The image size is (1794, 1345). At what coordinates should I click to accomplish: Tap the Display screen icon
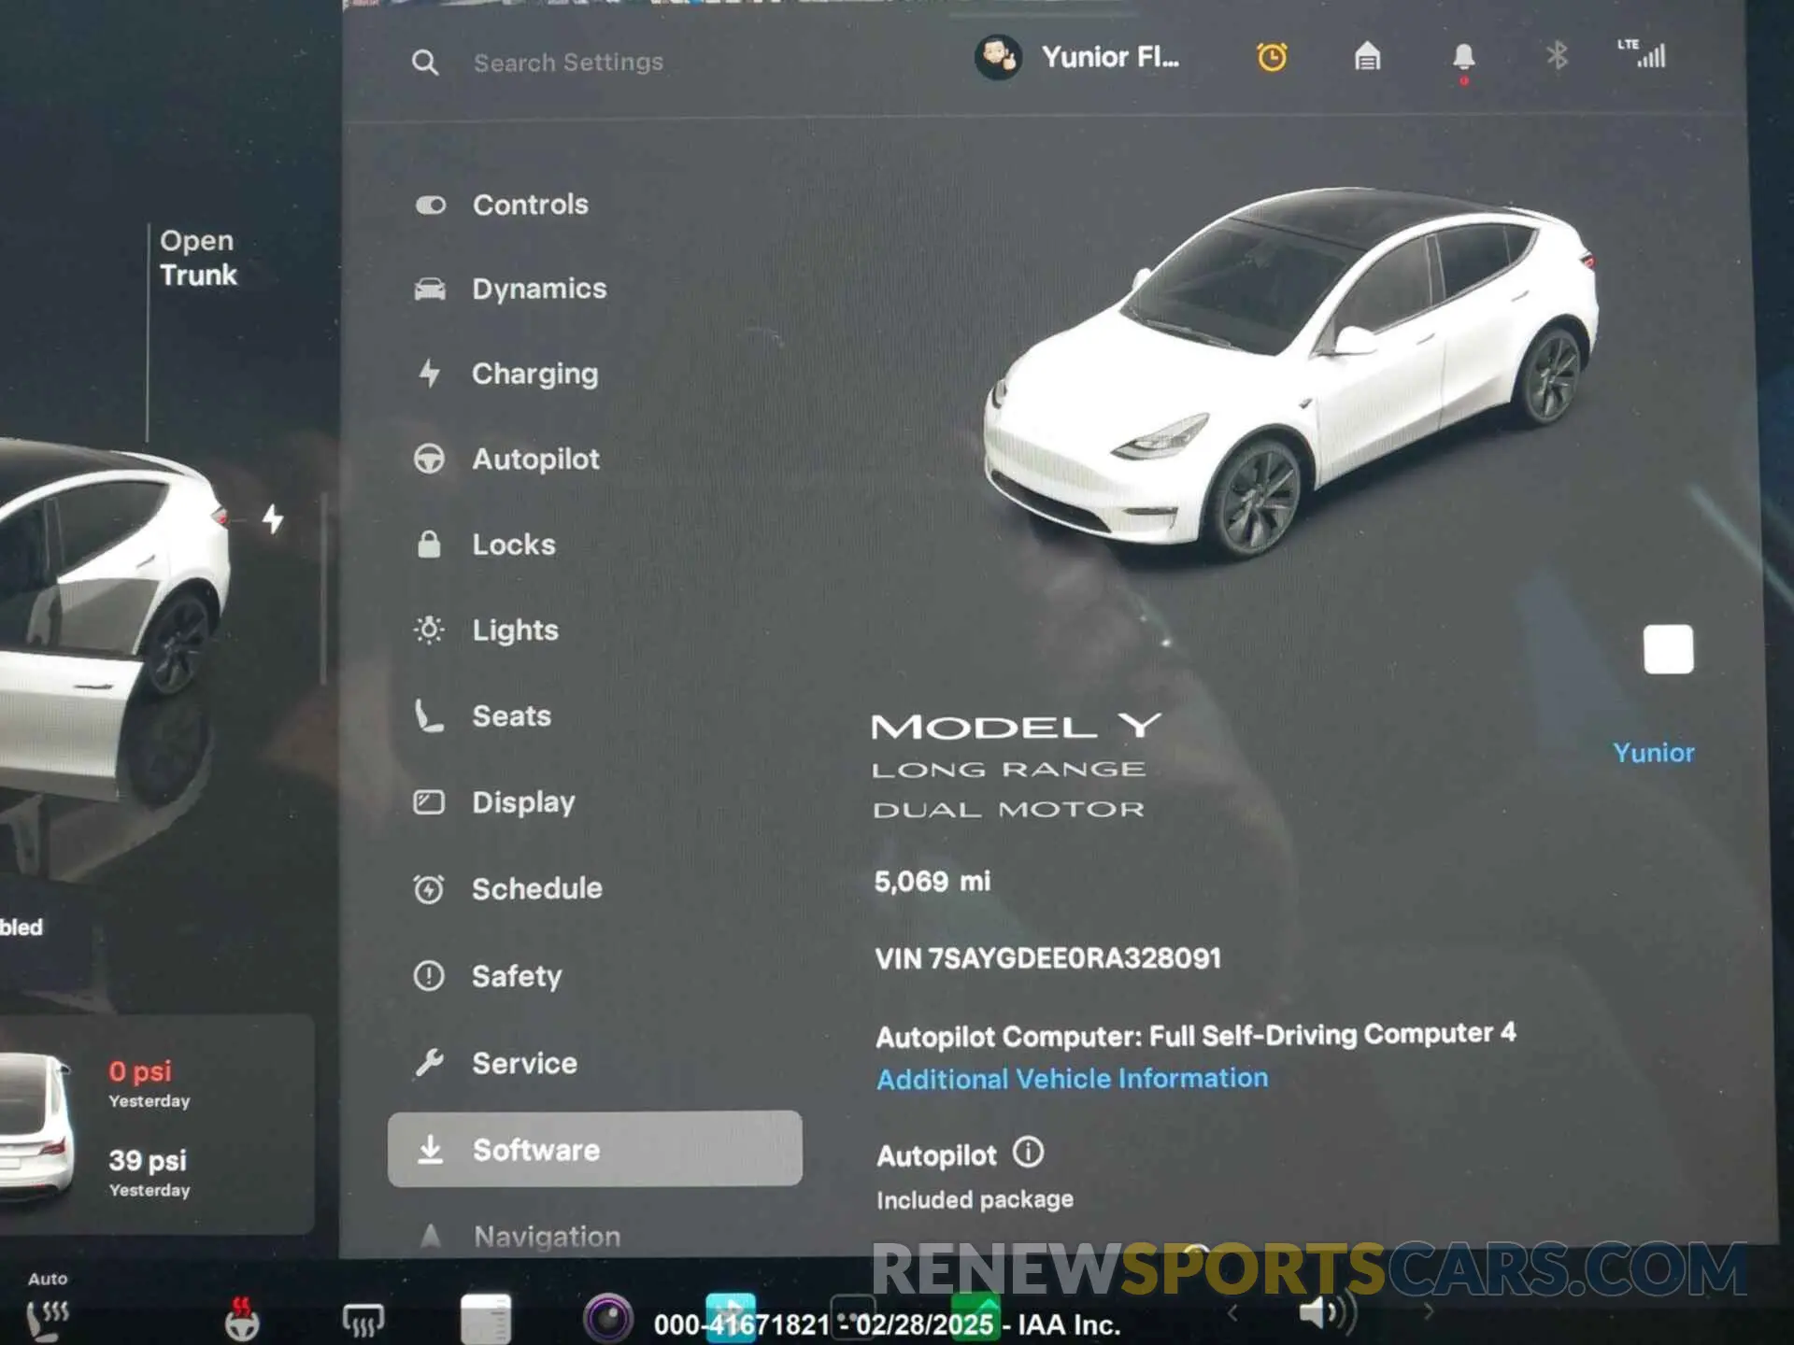click(x=429, y=802)
